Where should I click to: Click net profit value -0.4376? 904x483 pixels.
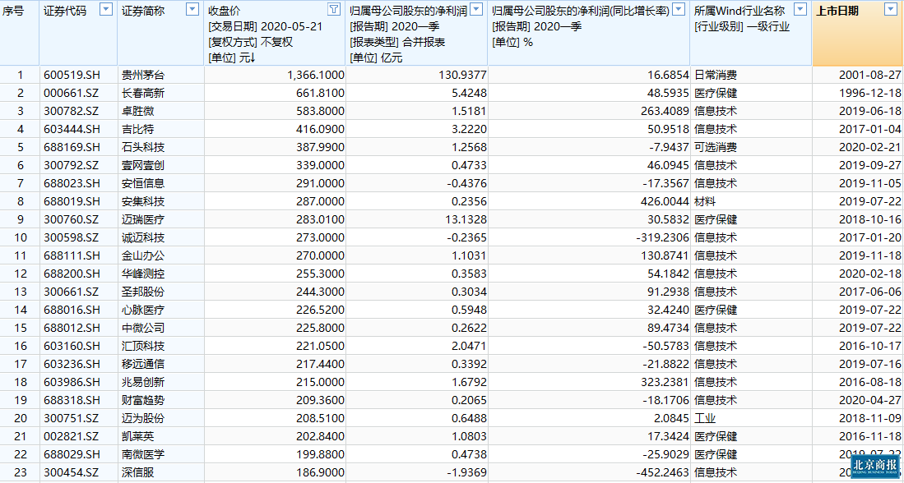[x=466, y=183]
